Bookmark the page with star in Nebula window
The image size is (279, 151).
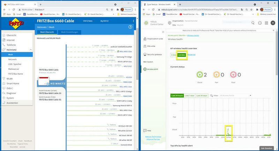[x=251, y=10]
